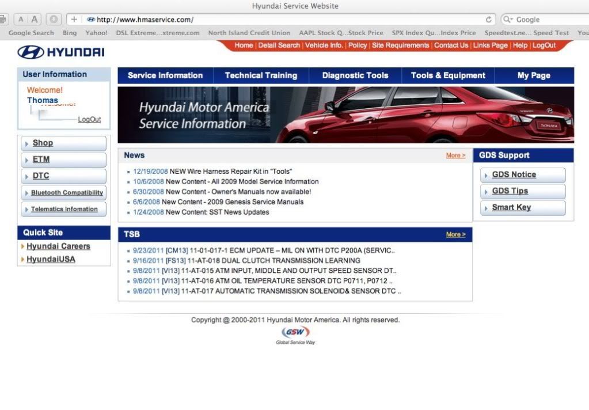Open the DSL Extreme bookmark
589x410 pixels.
(158, 33)
